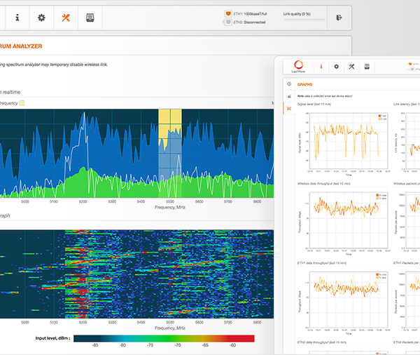Select the orange tools icon in spectrum analyzer window
420x355 pixels.
coord(66,18)
